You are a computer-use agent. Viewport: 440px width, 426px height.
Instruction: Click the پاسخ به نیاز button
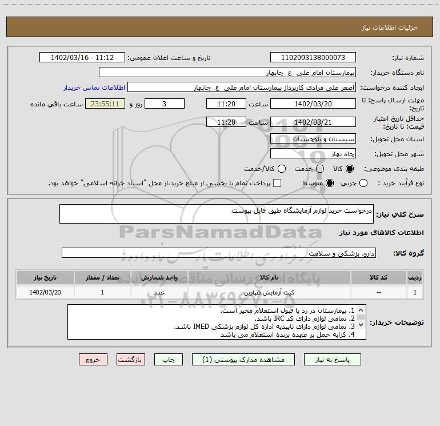332,360
